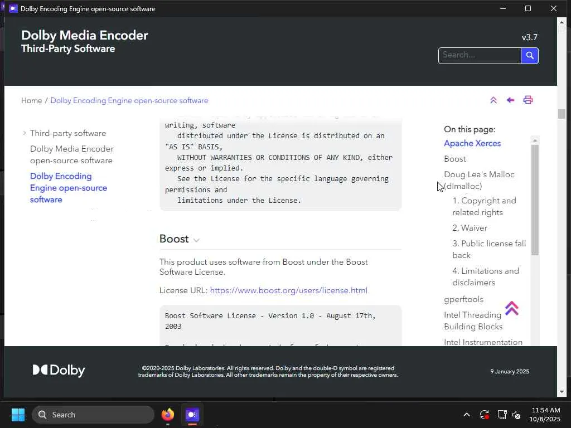Image resolution: width=571 pixels, height=428 pixels.
Task: Go to 2. Waiver subsection
Action: [x=470, y=228]
